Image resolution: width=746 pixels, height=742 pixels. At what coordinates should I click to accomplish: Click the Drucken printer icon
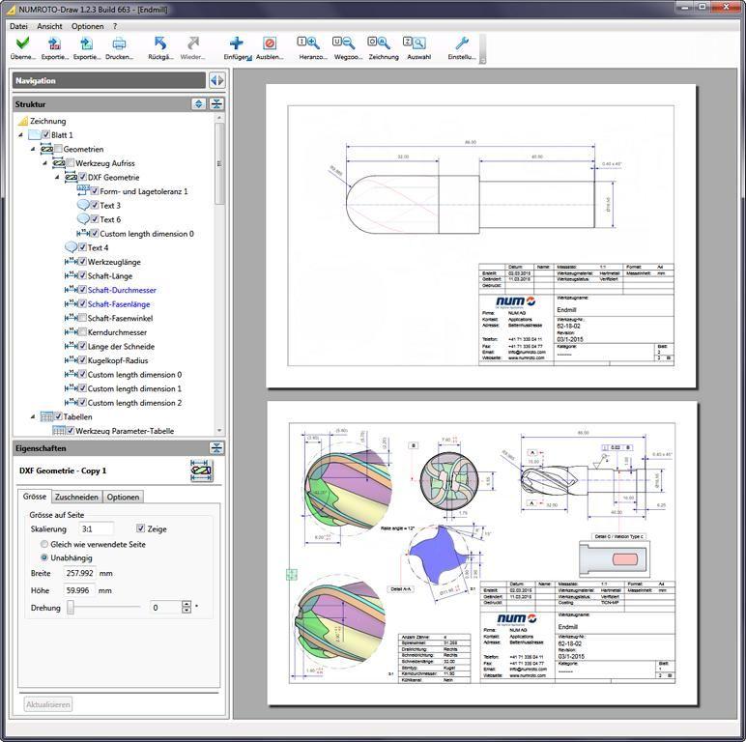(119, 43)
